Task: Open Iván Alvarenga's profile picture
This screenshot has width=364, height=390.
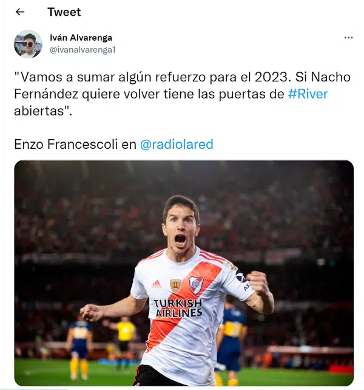Action: tap(28, 44)
